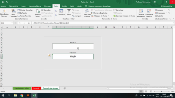Click Planilha de Previsão
Image resolution: width=175 pixels, height=98 pixels.
coord(149,13)
